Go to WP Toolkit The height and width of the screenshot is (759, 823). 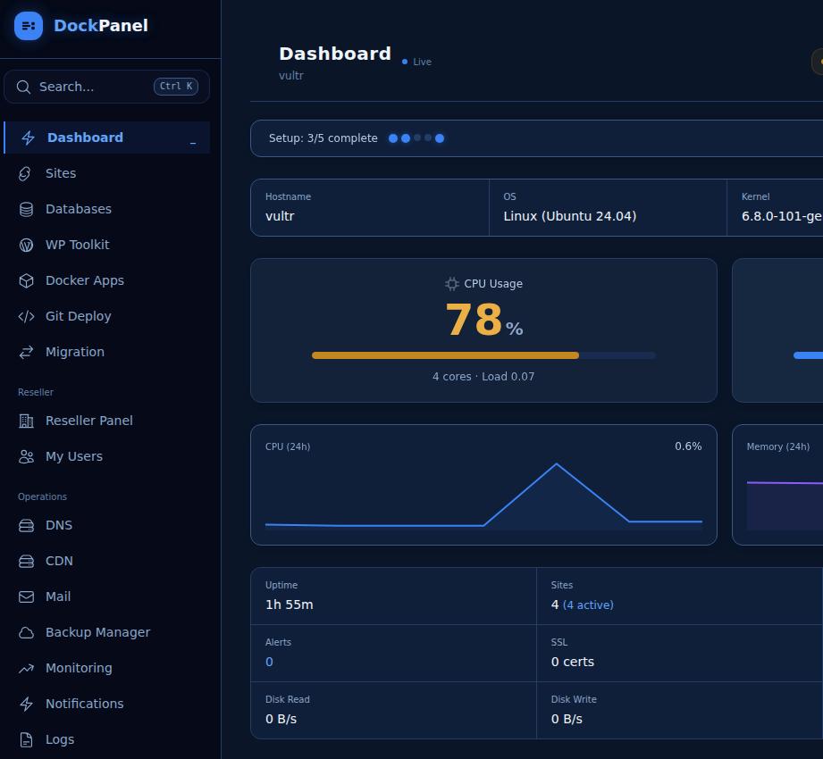[106, 245]
